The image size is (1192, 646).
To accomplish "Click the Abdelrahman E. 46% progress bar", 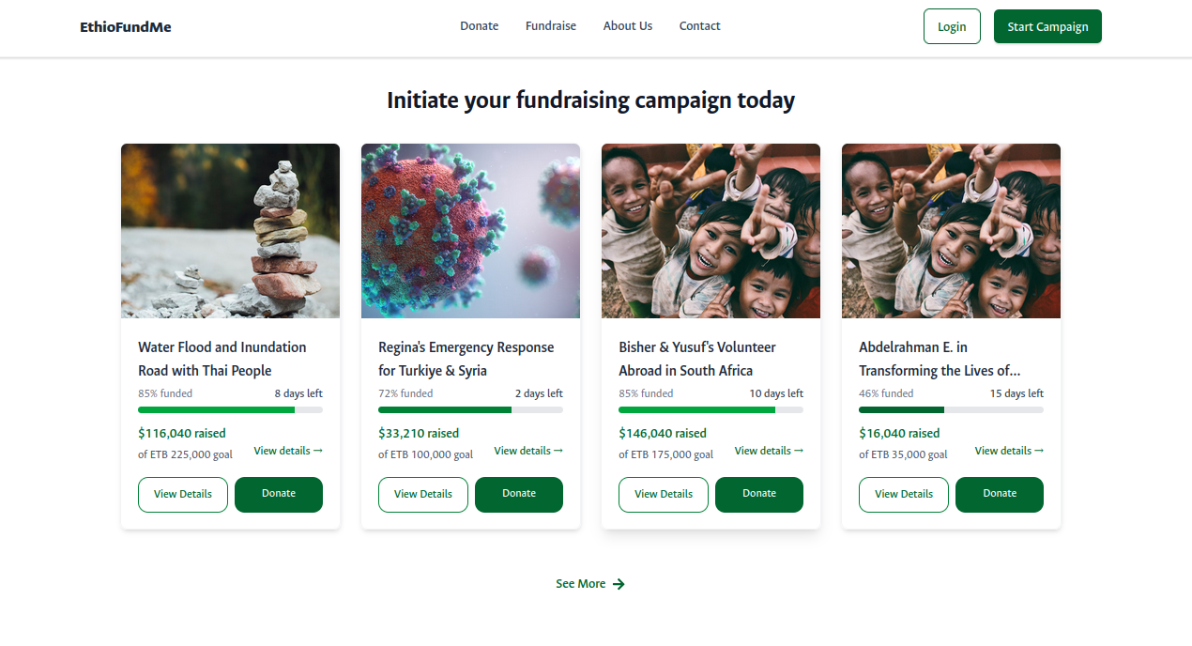I will click(951, 409).
